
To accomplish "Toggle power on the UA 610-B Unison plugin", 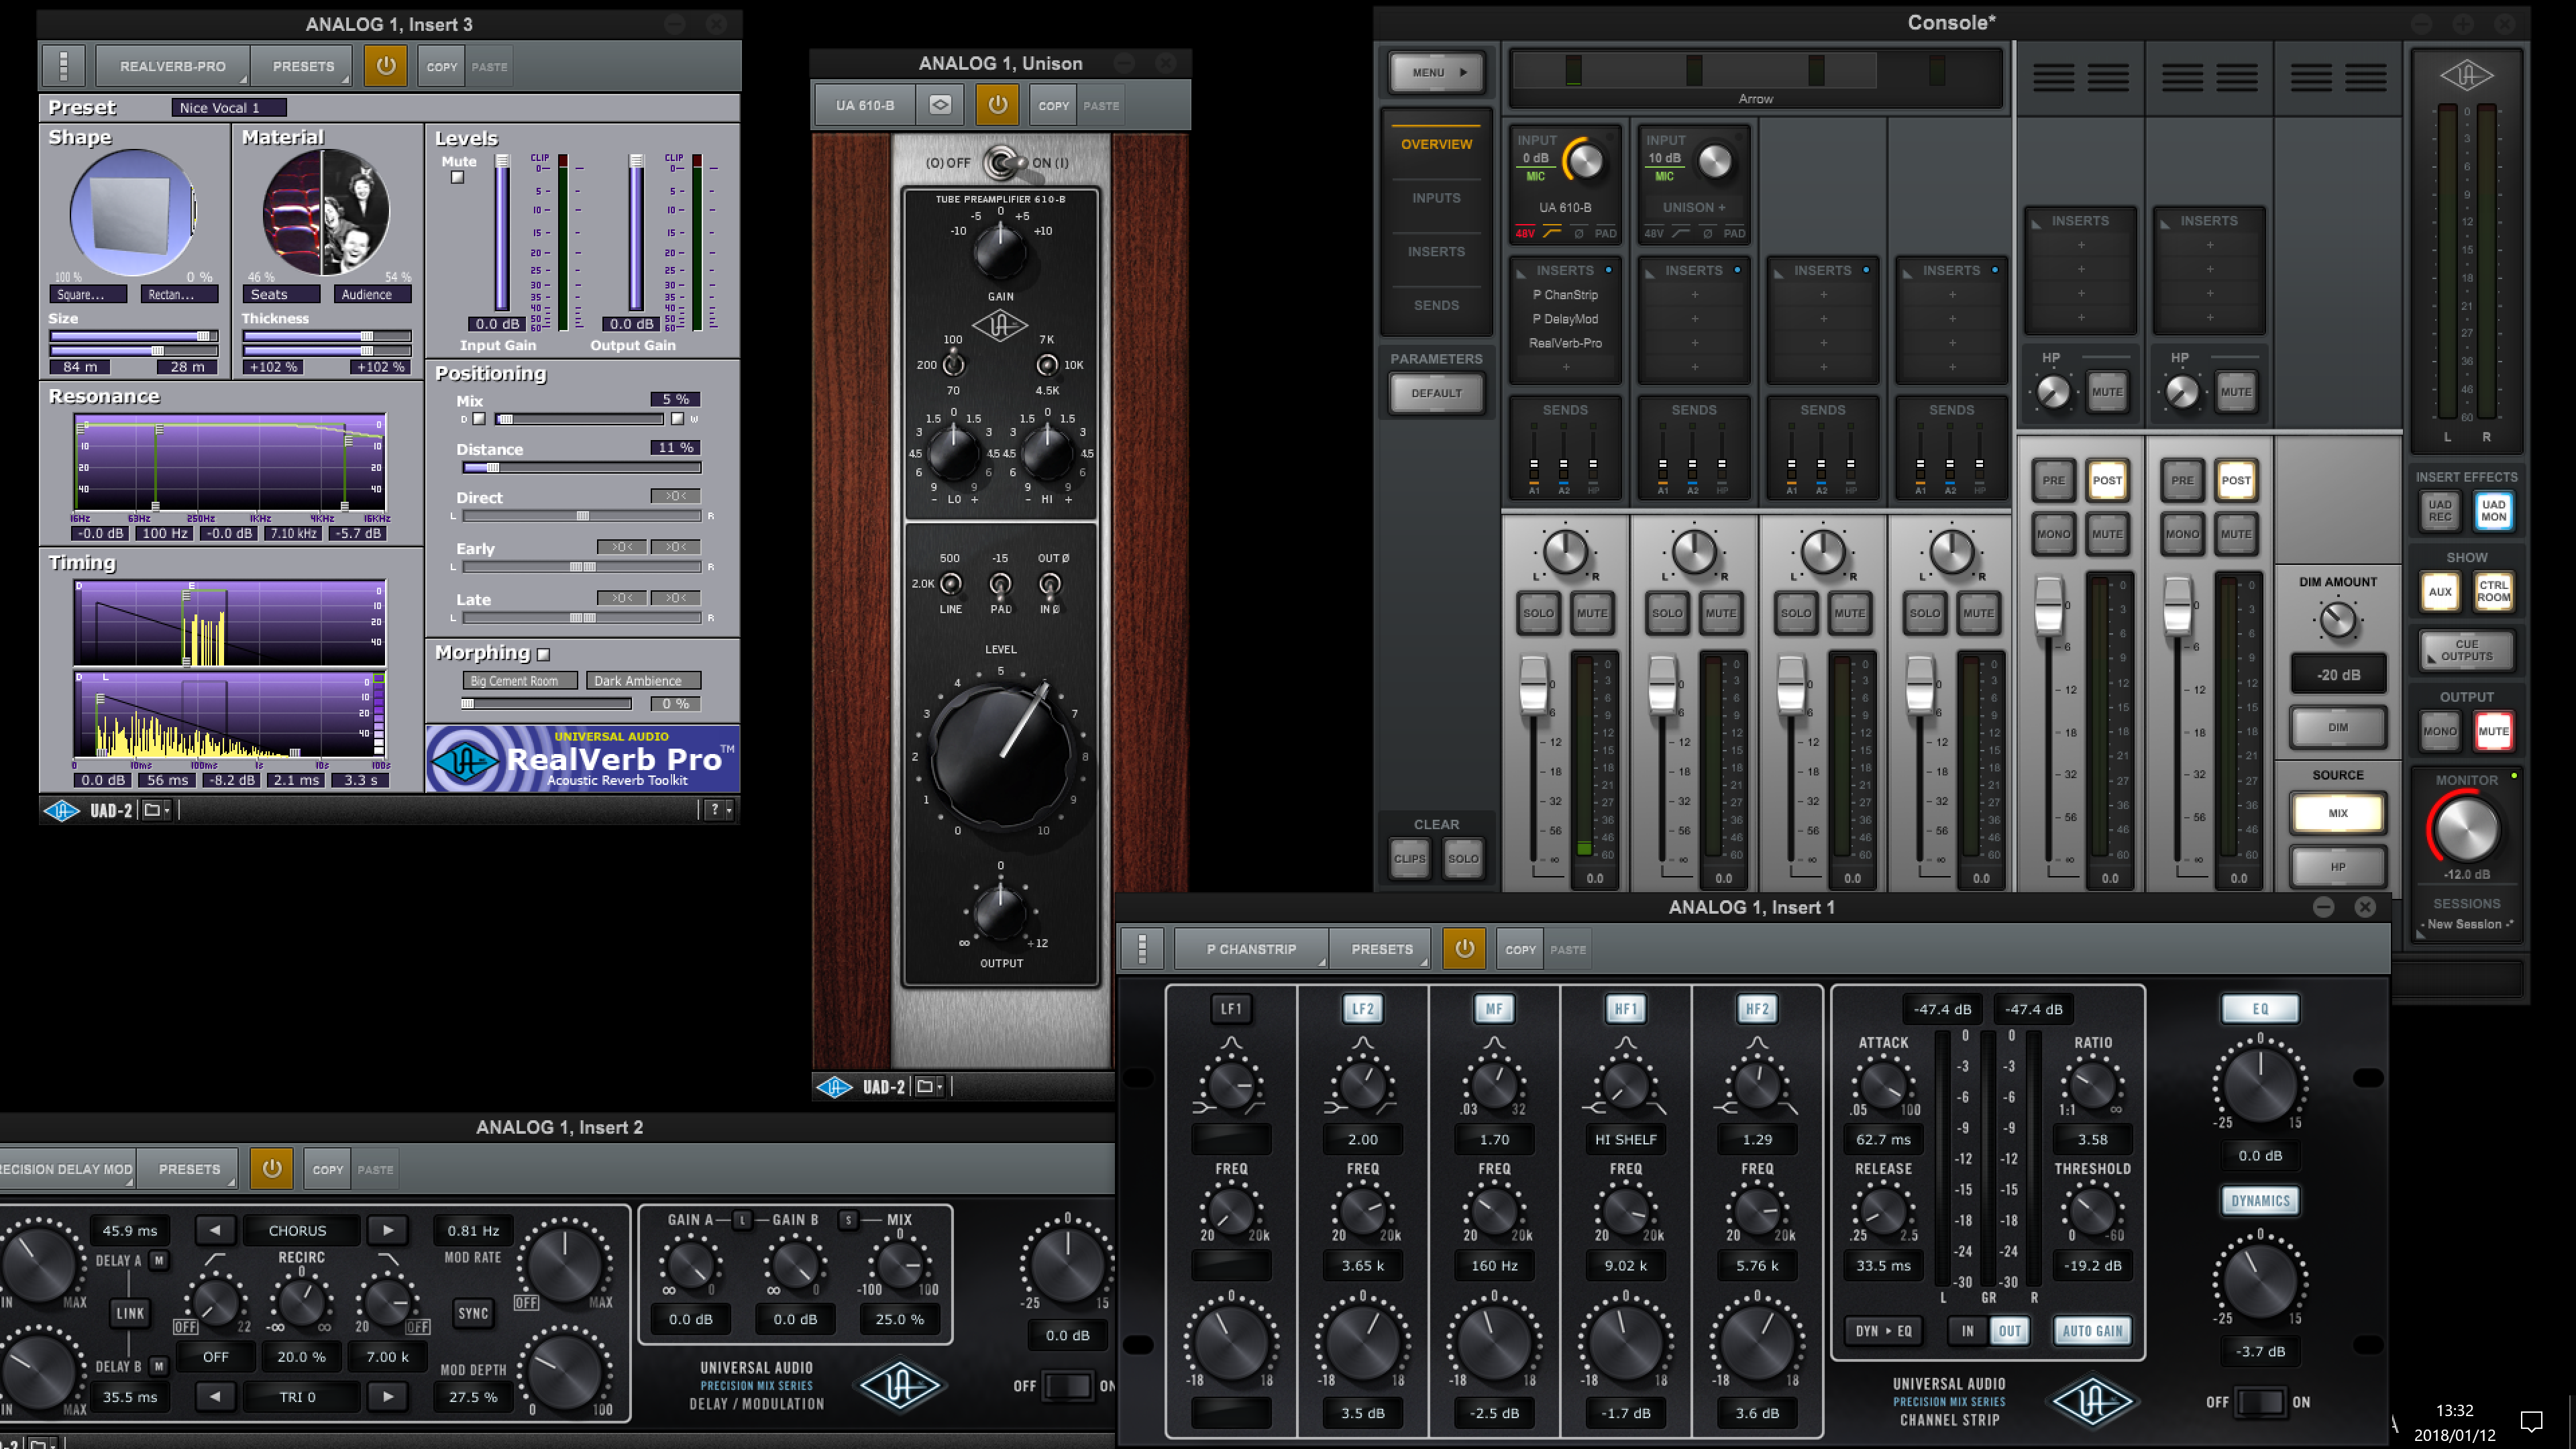I will [x=997, y=104].
